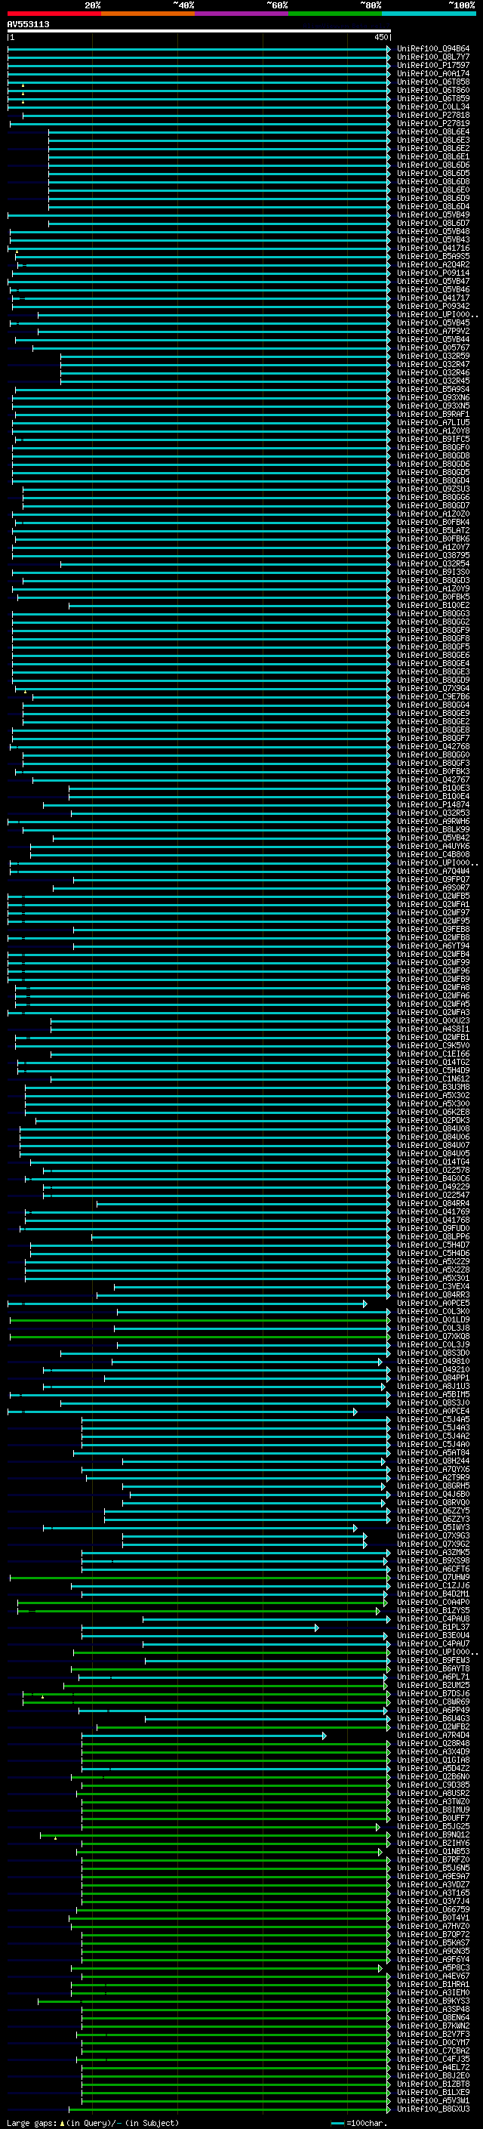
Task: Open hit UniRef100_P27818
Action: pos(432,115)
